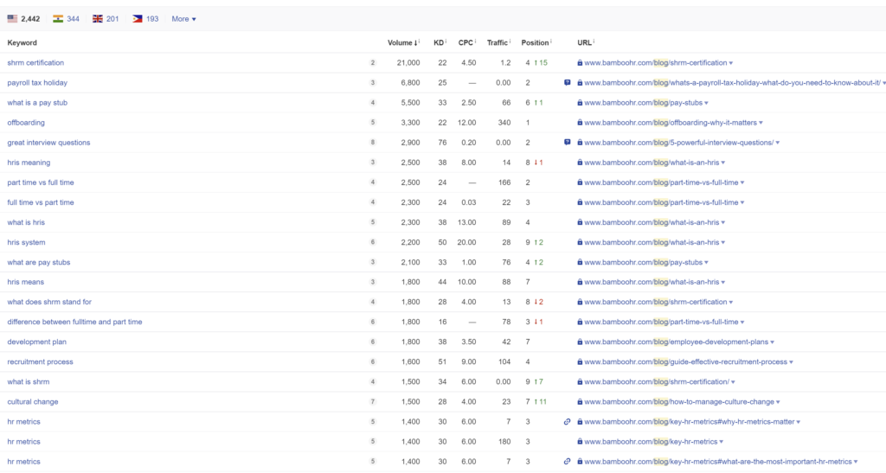
Task: Sort by the KD column header
Action: click(439, 42)
